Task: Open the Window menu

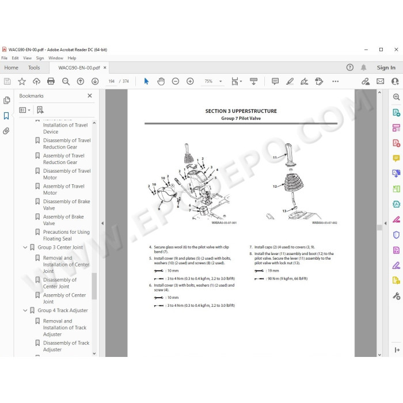Action: point(56,58)
